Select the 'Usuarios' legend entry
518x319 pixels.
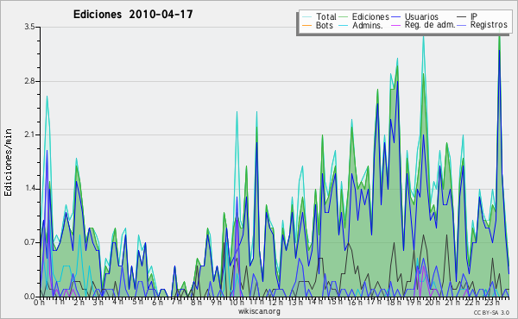[421, 16]
